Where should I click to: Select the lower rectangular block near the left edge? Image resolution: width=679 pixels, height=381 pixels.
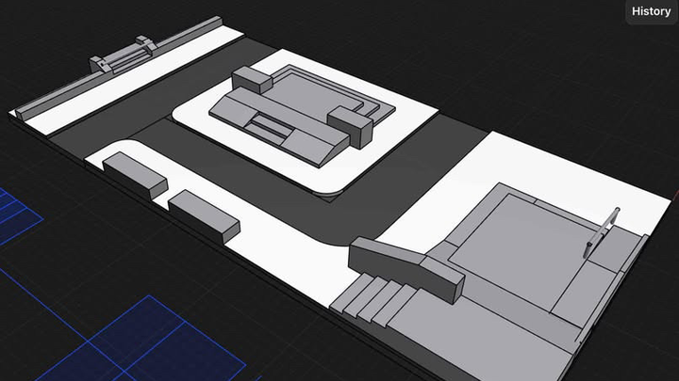pyautogui.click(x=203, y=211)
